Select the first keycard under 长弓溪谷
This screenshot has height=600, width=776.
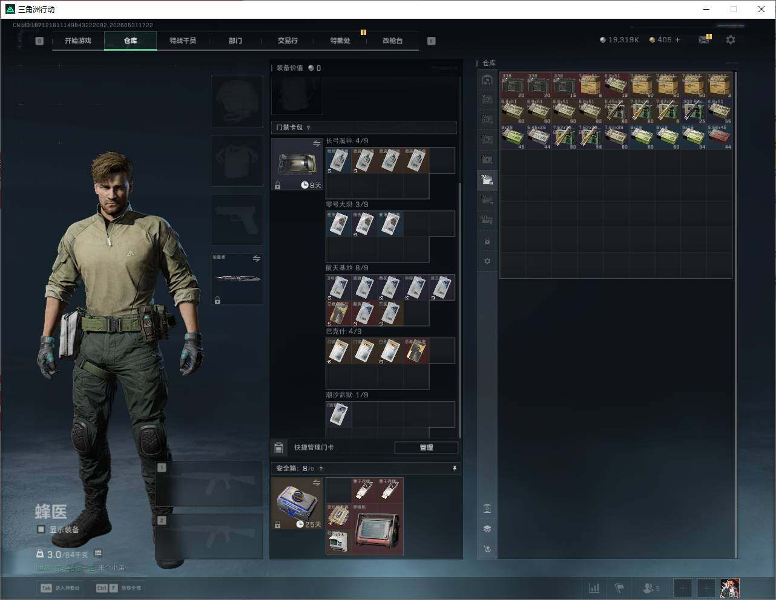click(339, 161)
